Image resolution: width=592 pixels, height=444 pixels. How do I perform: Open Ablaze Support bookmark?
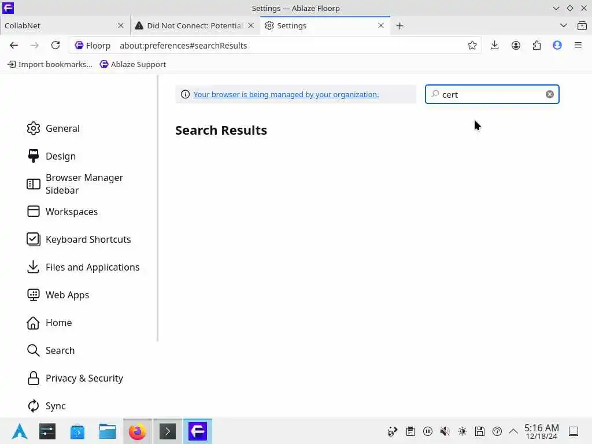tap(133, 65)
